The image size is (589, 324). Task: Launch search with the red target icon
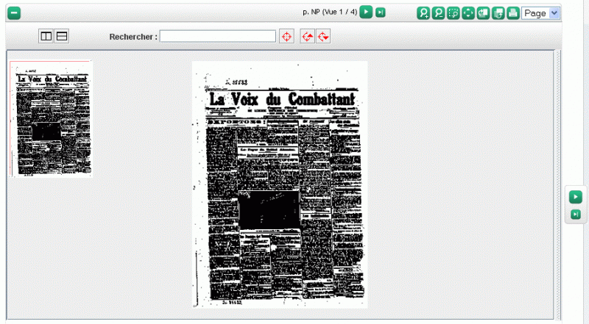(x=286, y=37)
